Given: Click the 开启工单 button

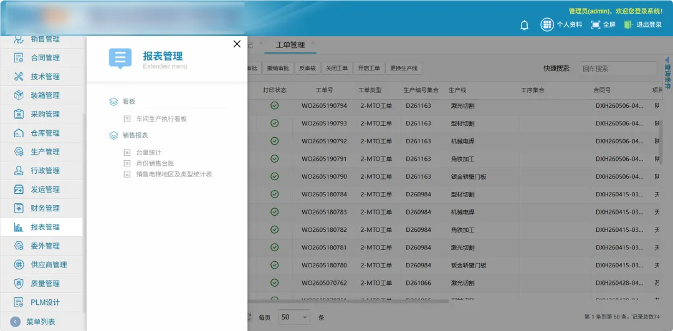Looking at the screenshot, I should (x=369, y=69).
